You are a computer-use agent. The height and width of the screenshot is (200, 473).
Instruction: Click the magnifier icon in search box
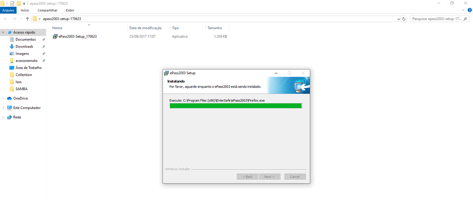(467, 18)
